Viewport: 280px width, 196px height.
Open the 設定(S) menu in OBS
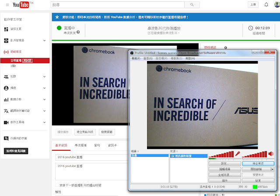point(148,58)
